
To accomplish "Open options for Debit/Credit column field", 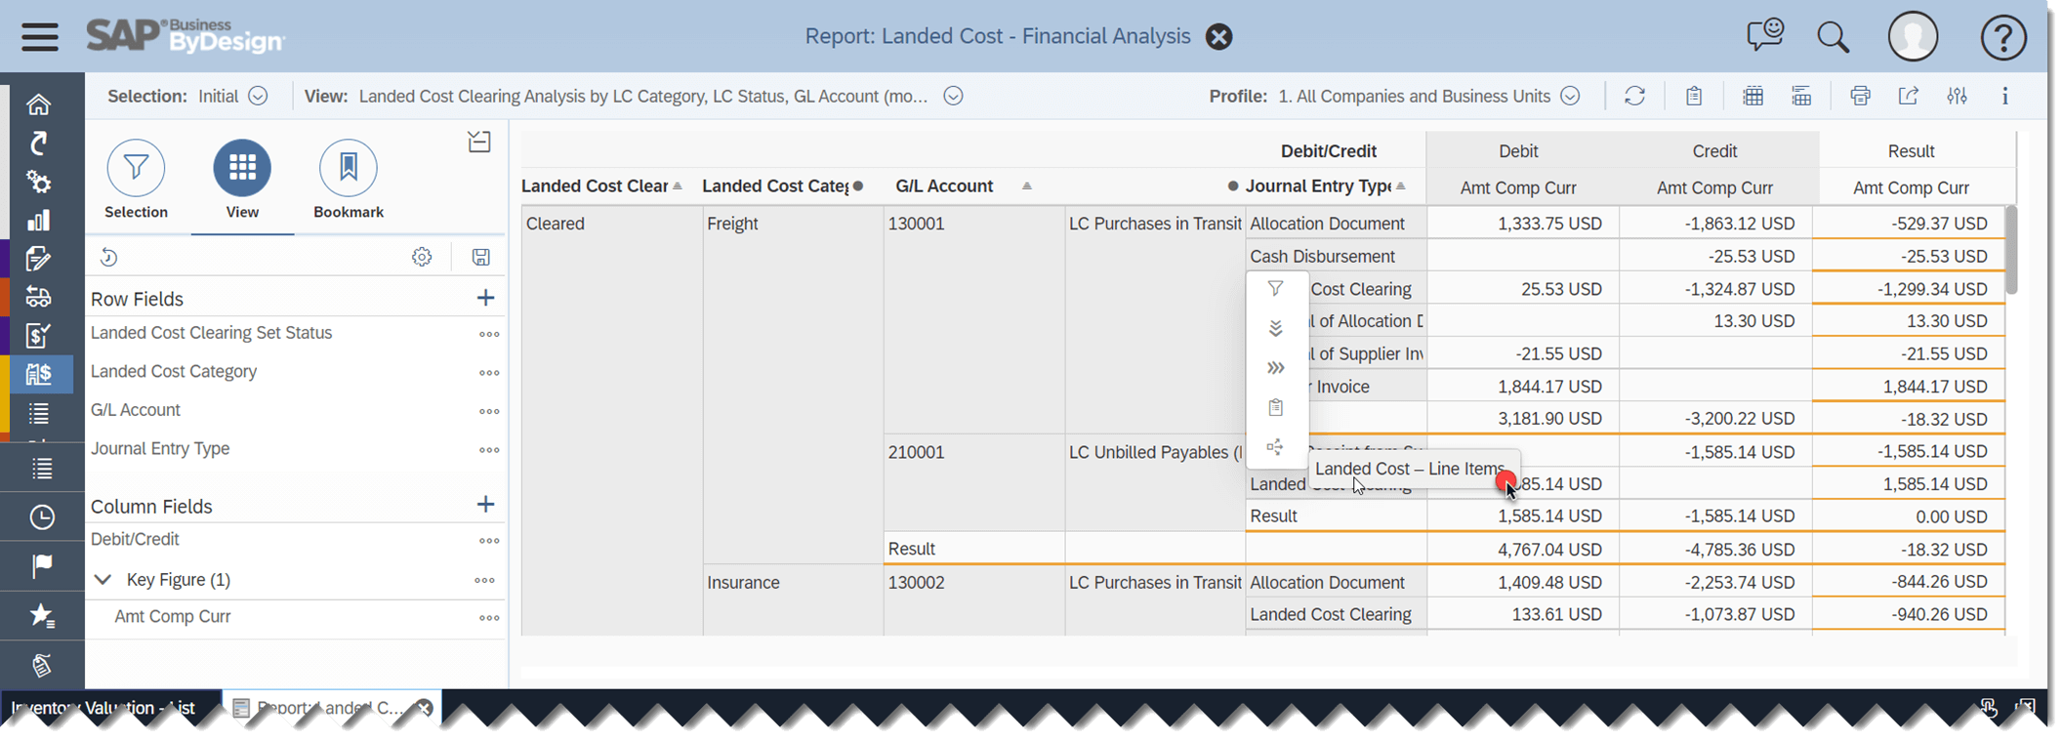I will 489,541.
